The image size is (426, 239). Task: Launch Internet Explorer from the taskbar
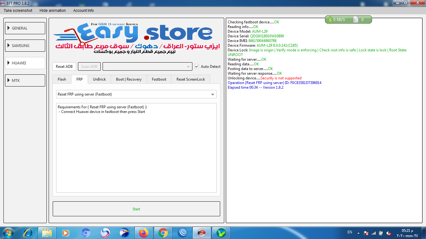(x=28, y=232)
